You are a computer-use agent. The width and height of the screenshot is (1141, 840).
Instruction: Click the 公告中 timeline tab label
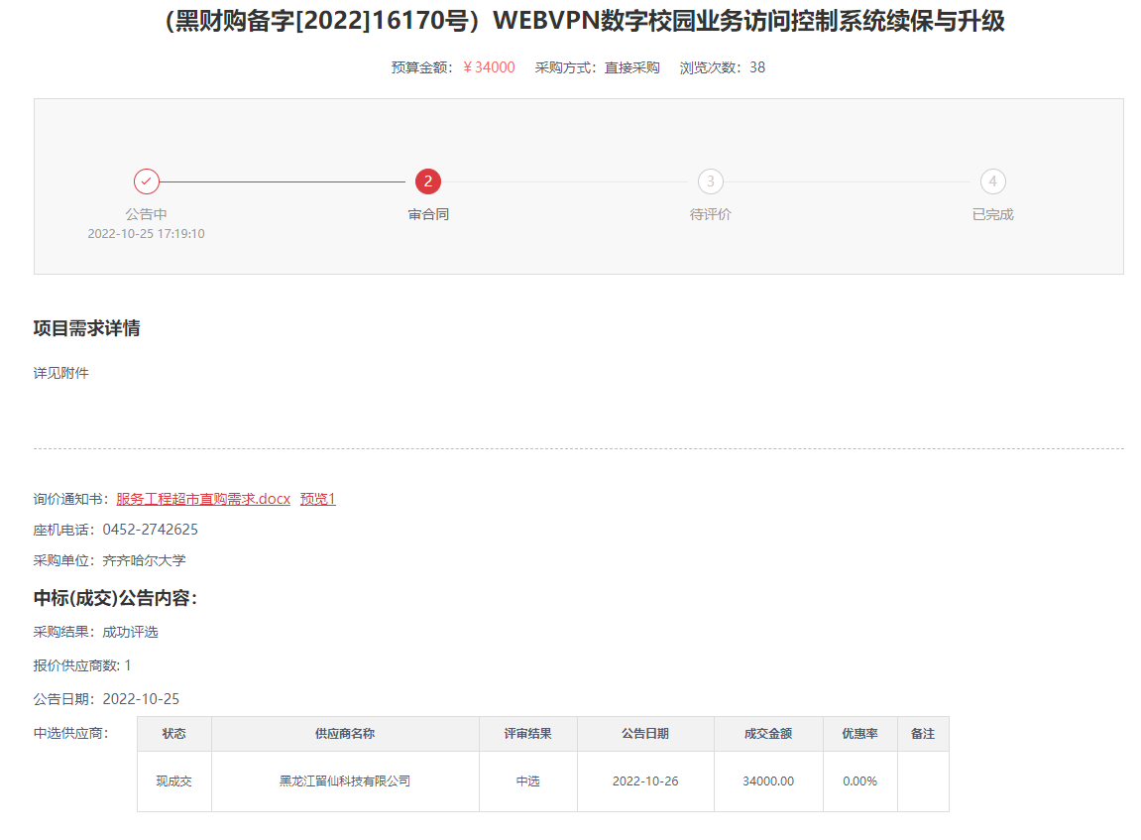tap(147, 213)
